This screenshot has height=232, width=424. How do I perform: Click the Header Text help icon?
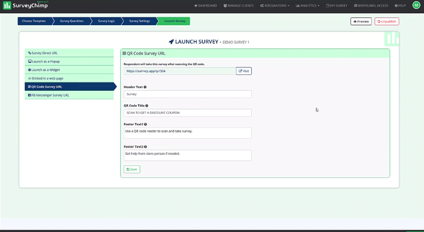tap(145, 87)
